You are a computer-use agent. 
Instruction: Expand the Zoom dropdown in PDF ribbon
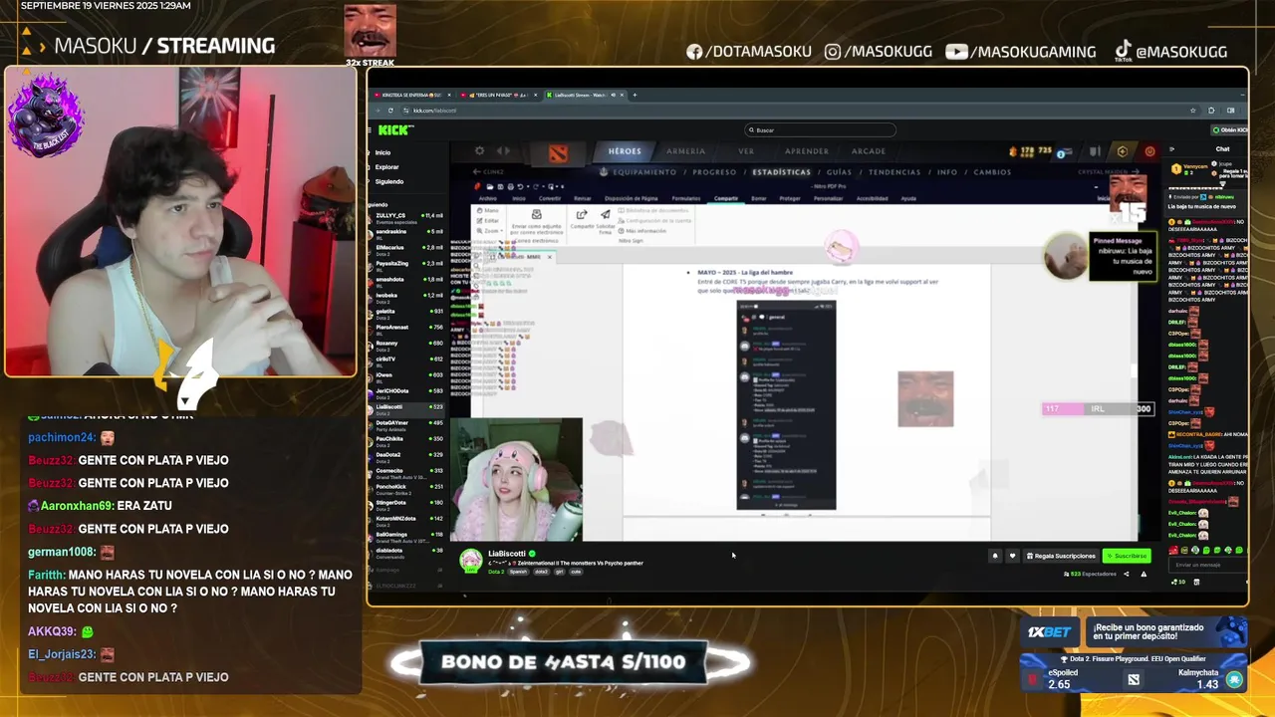pyautogui.click(x=489, y=231)
